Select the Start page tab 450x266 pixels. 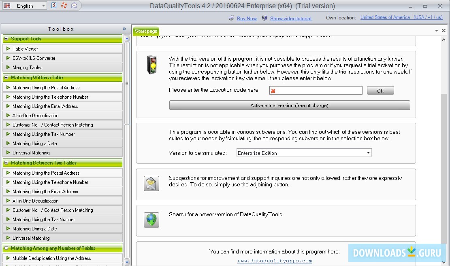tap(146, 31)
